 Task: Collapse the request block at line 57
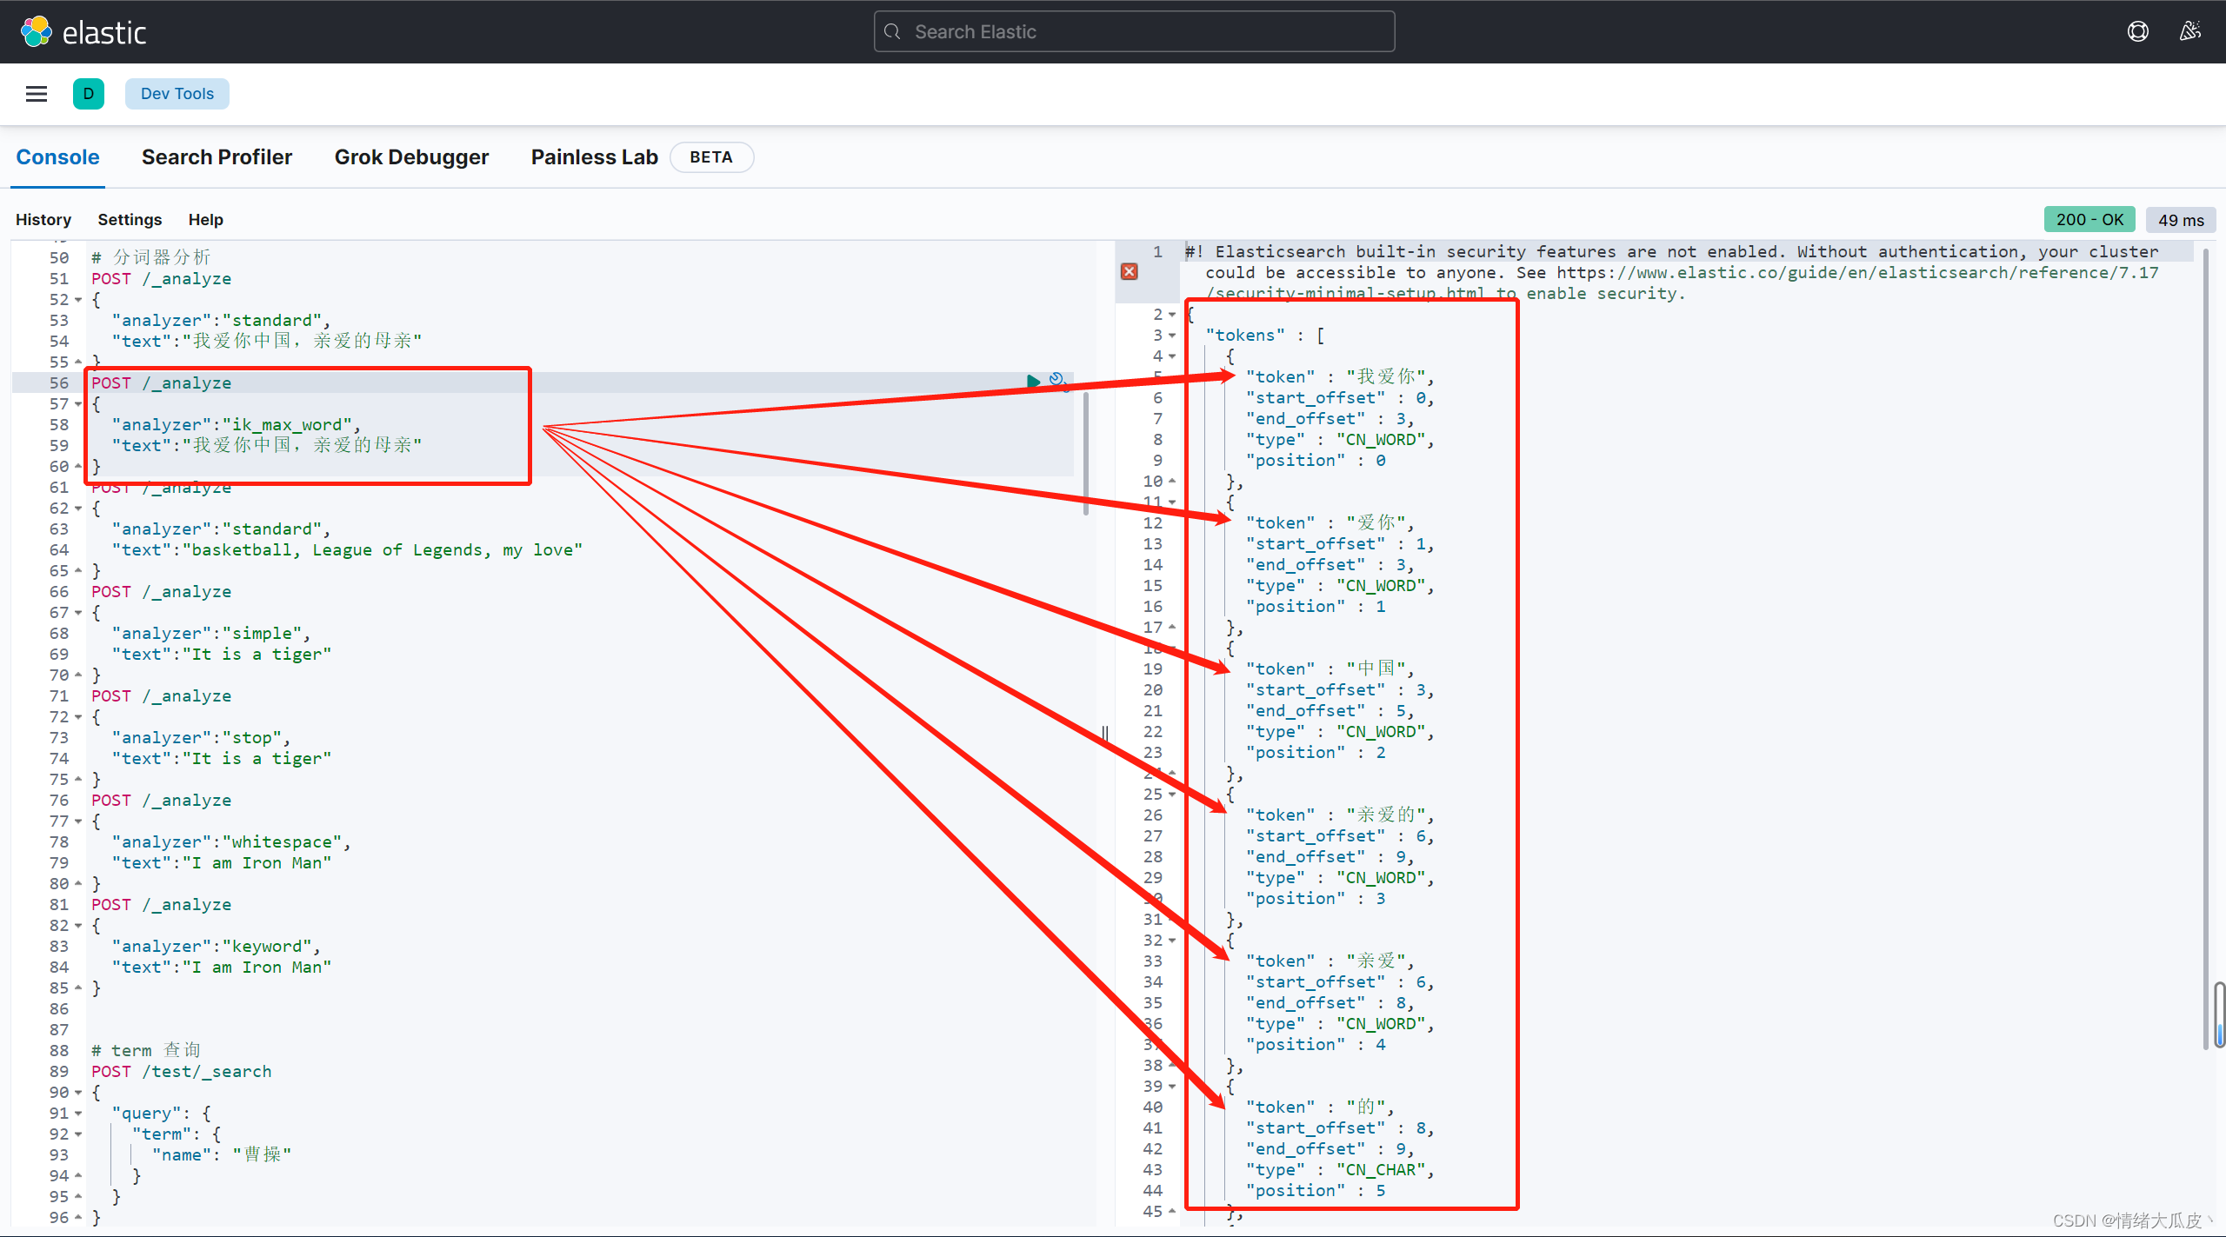pyautogui.click(x=78, y=404)
